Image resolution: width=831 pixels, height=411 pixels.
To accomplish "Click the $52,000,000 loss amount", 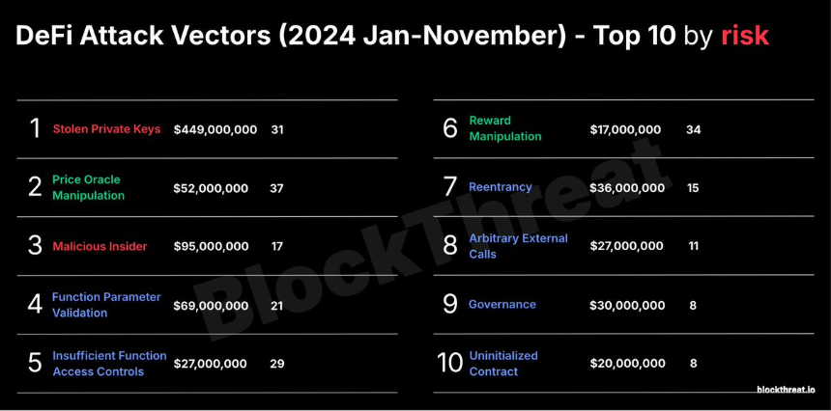I will coord(211,188).
